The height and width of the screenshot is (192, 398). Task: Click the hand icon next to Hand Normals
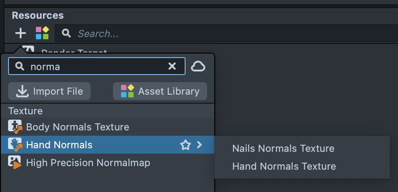click(x=15, y=145)
